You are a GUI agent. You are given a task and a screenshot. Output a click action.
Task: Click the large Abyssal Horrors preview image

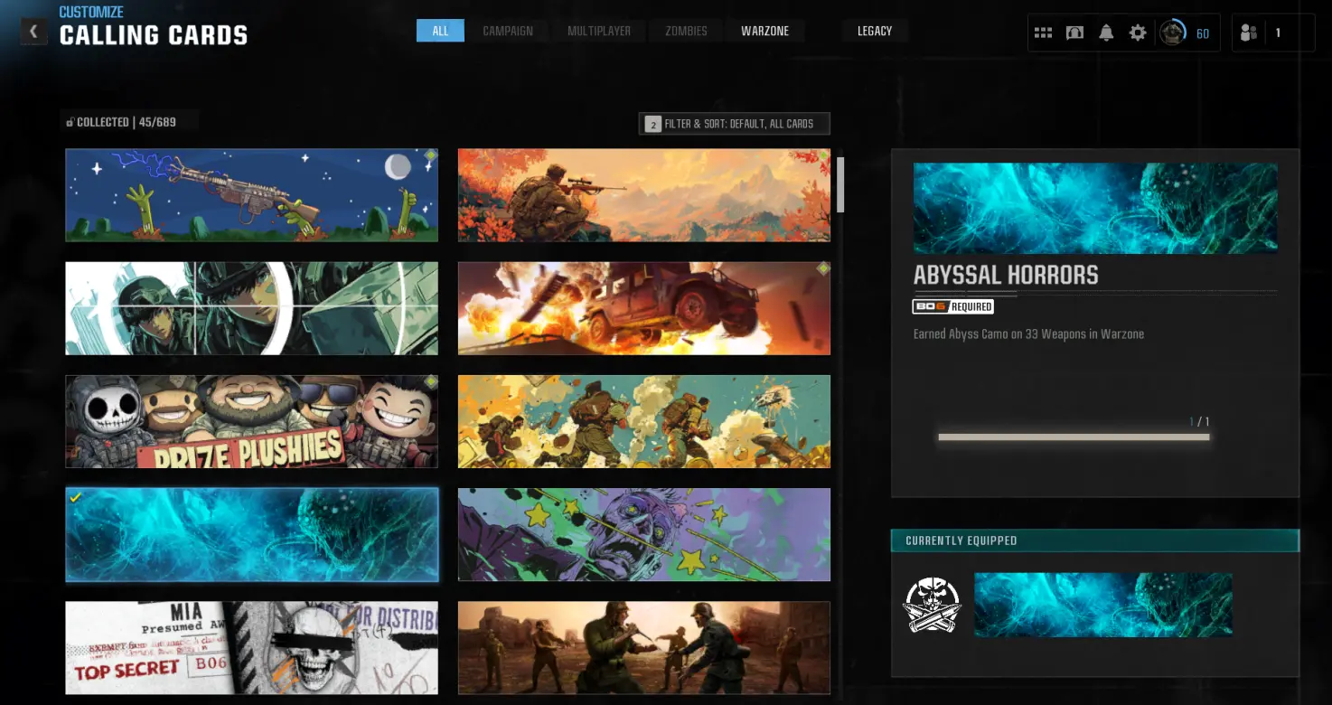(1095, 208)
